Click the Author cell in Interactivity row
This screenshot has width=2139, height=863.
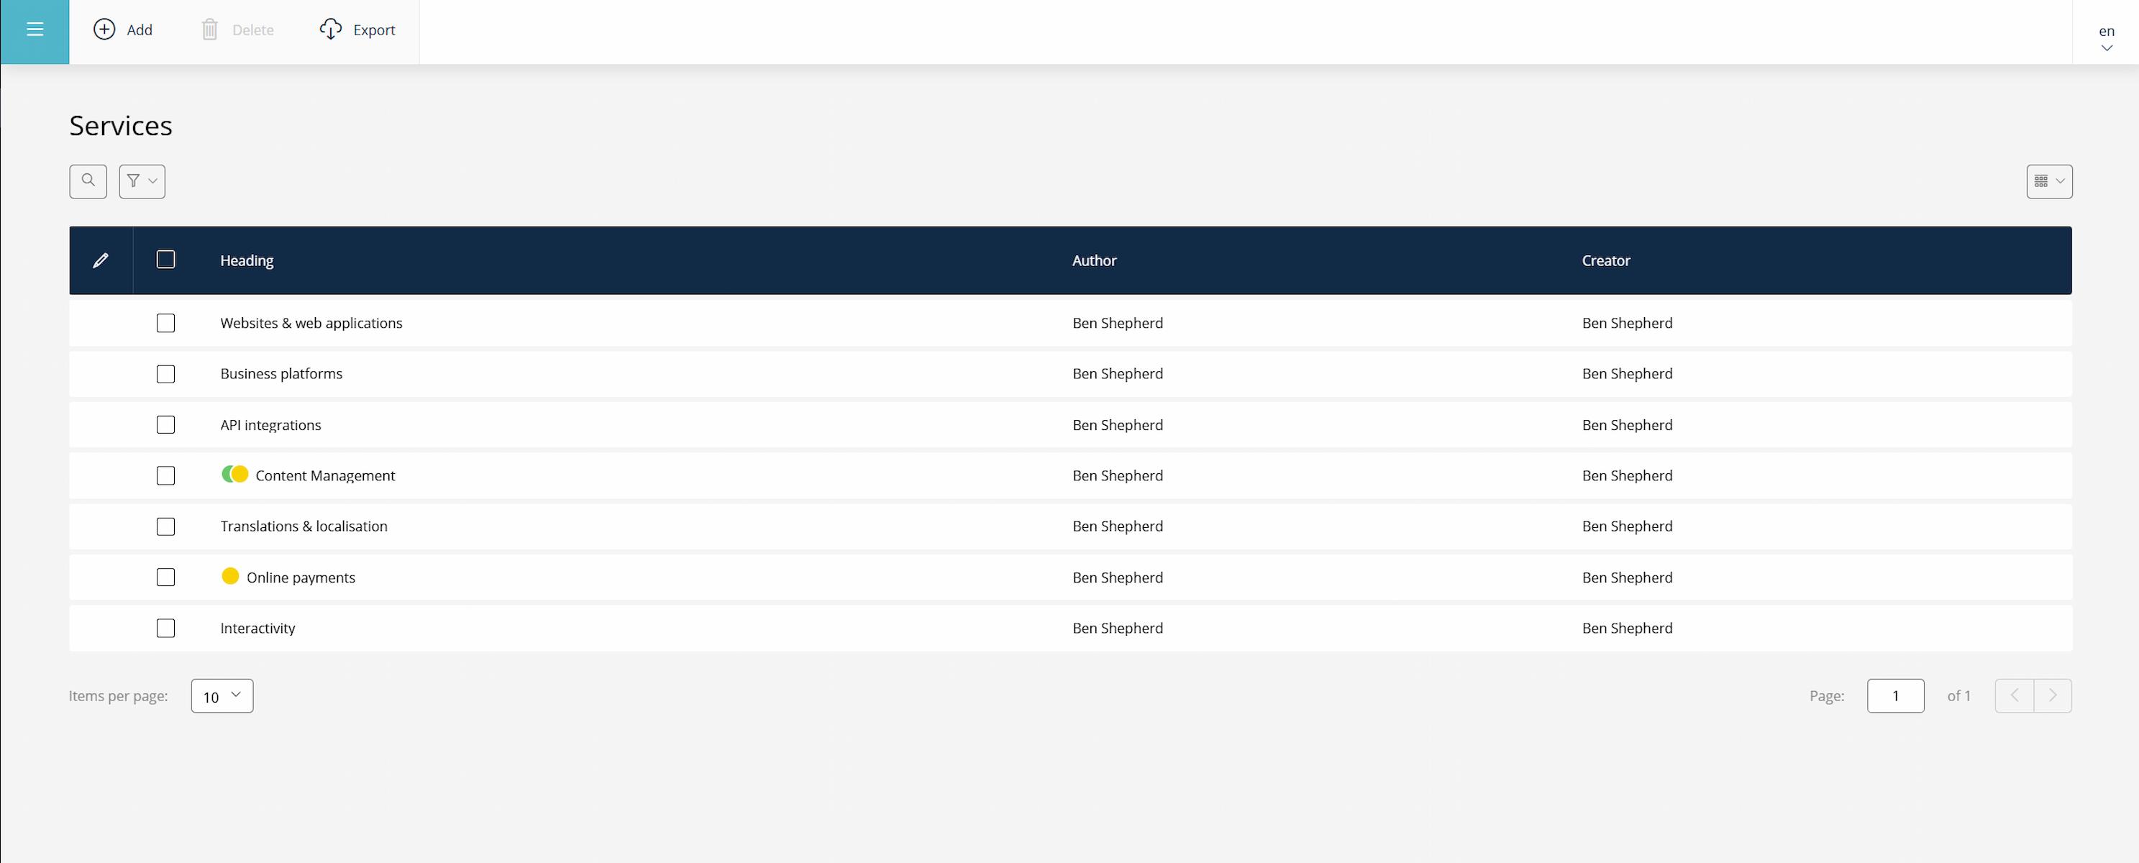(x=1118, y=628)
